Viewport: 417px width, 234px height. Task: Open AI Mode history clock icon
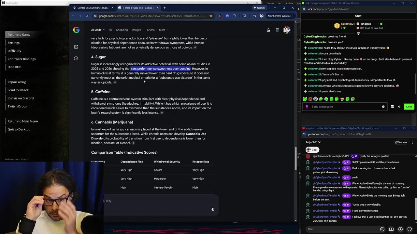click(76, 58)
